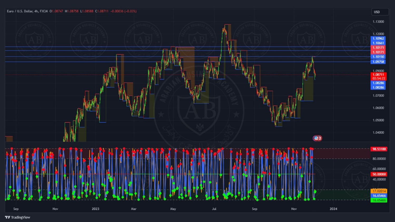This screenshot has width=395, height=222.
Task: Select the red 1.08711 current price label
Action: [378, 74]
